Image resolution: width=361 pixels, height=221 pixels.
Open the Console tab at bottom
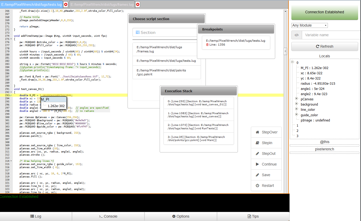108,216
